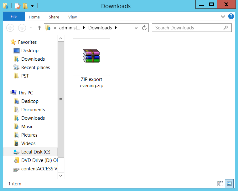
Task: Open the Help question mark icon
Action: coord(231,17)
